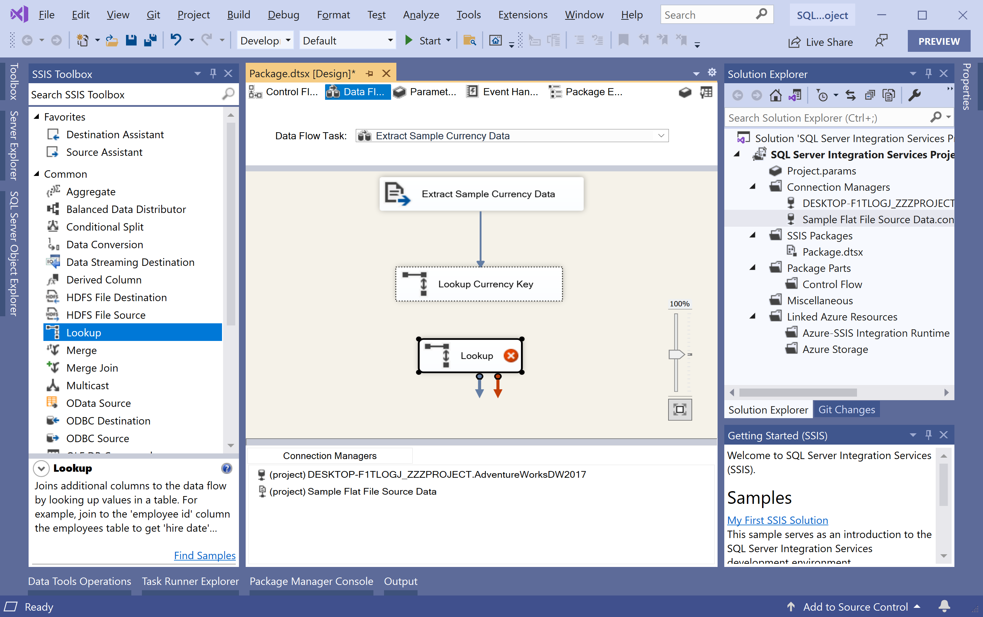Click the error icon on Lookup component
Viewport: 983px width, 617px height.
[x=510, y=355]
